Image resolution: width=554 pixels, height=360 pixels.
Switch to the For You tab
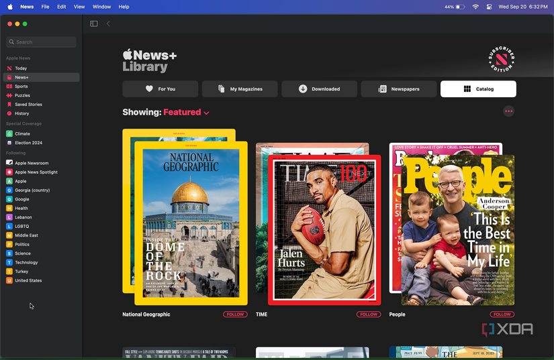click(x=160, y=89)
